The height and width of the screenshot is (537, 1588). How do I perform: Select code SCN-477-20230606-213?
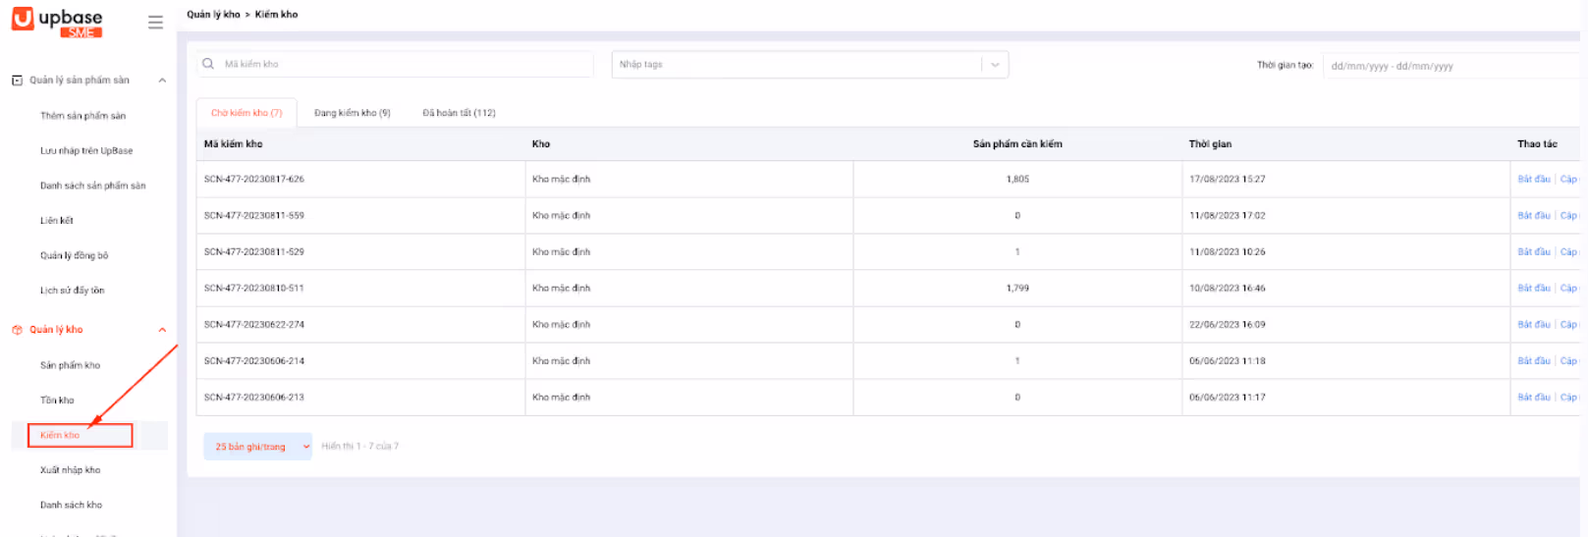(x=254, y=398)
